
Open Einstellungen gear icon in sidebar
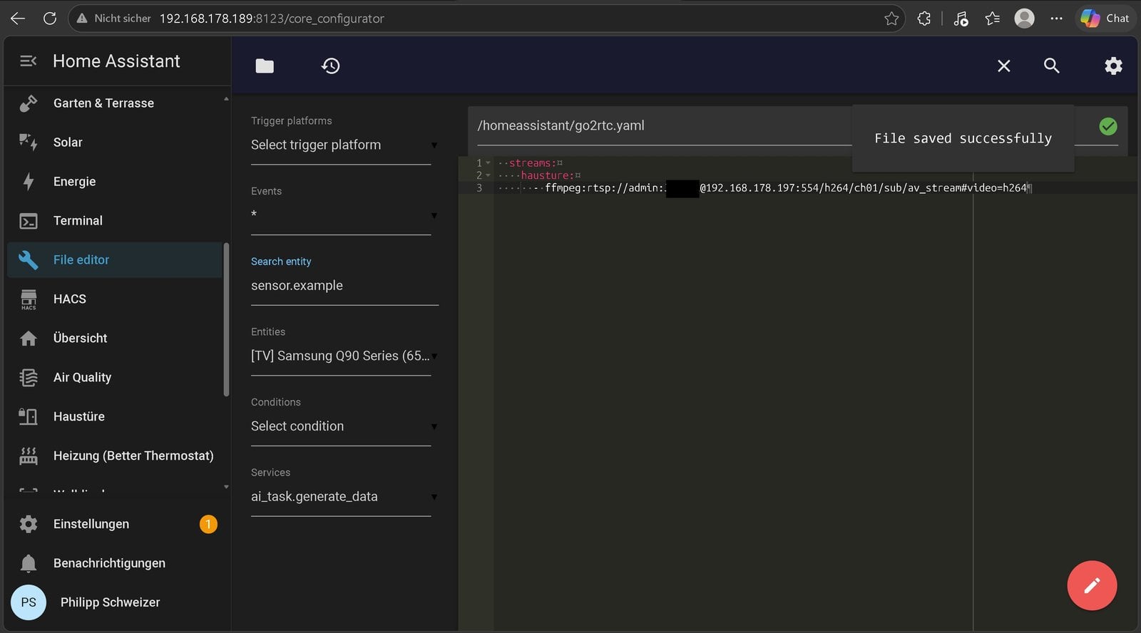(x=29, y=524)
